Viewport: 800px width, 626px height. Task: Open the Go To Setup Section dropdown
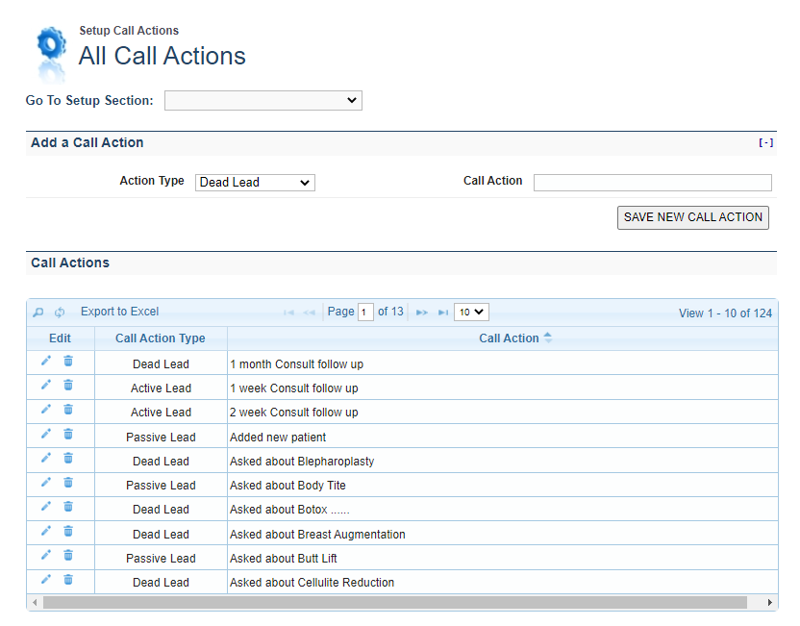point(262,100)
